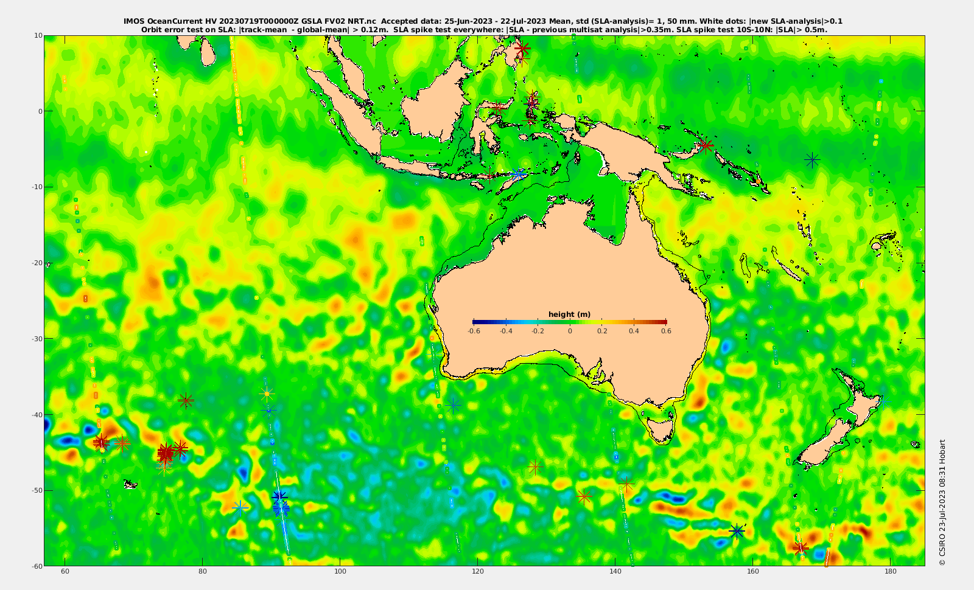The image size is (974, 590).
Task: Click colorbar tick label '0.2'
Action: [602, 331]
